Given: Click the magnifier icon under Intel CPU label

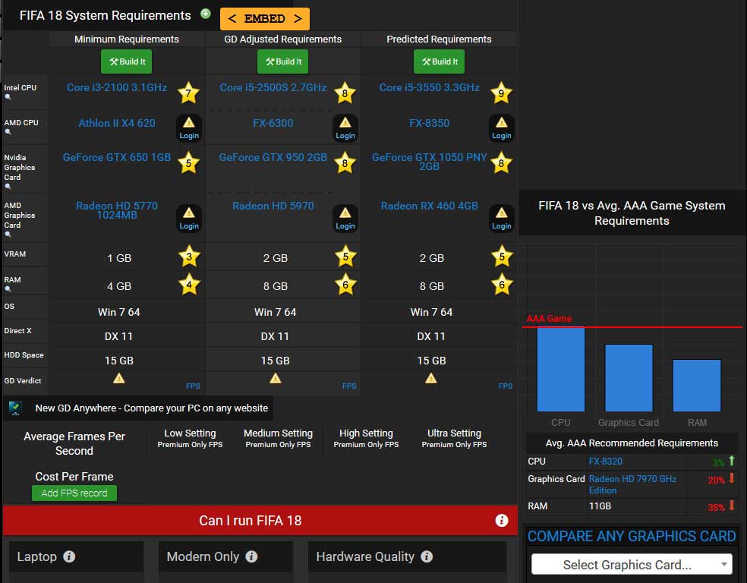Looking at the screenshot, I should (x=8, y=97).
